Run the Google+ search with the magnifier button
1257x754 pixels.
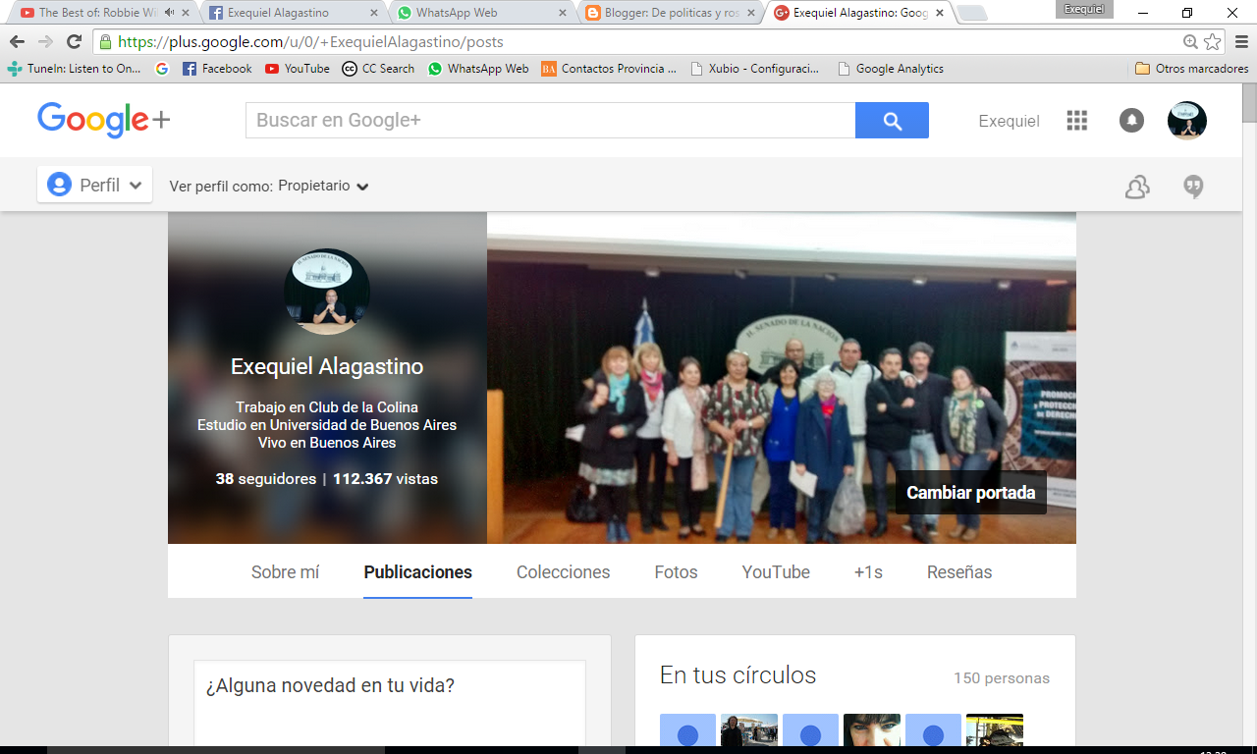(892, 121)
